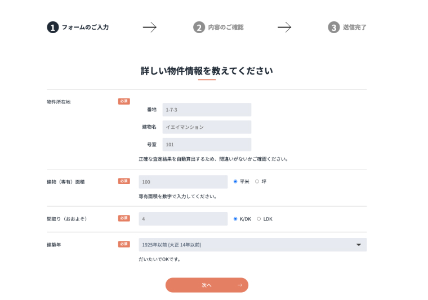Click the 必須 badge beside 建物(専有)面積
428x300 pixels.
tap(124, 181)
